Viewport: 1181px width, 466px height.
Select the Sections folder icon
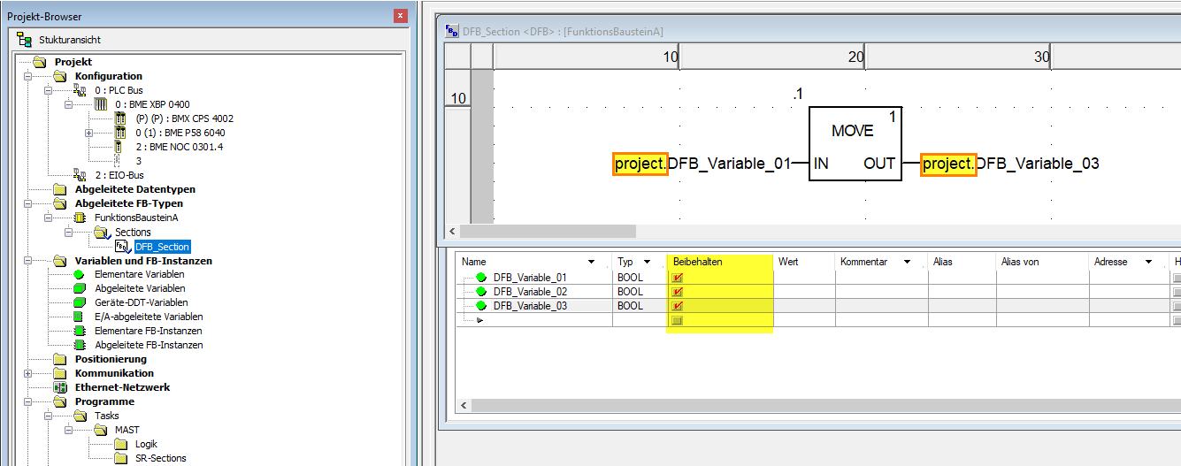[101, 232]
